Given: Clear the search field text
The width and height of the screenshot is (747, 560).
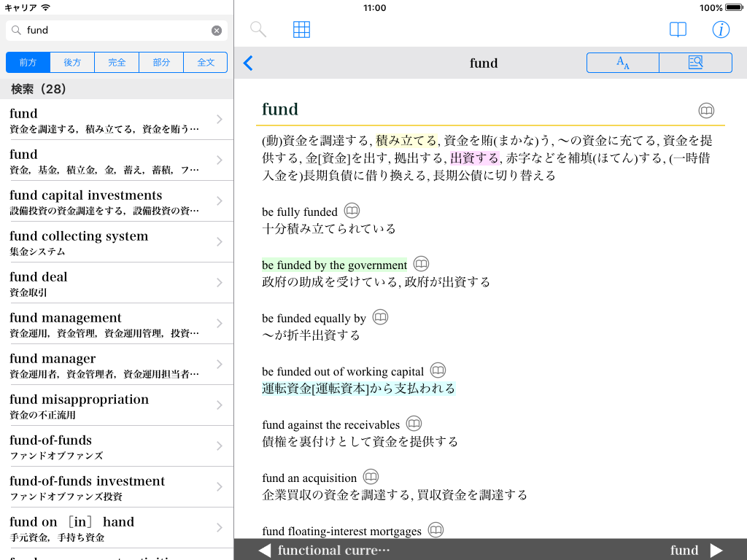Looking at the screenshot, I should coord(217,31).
